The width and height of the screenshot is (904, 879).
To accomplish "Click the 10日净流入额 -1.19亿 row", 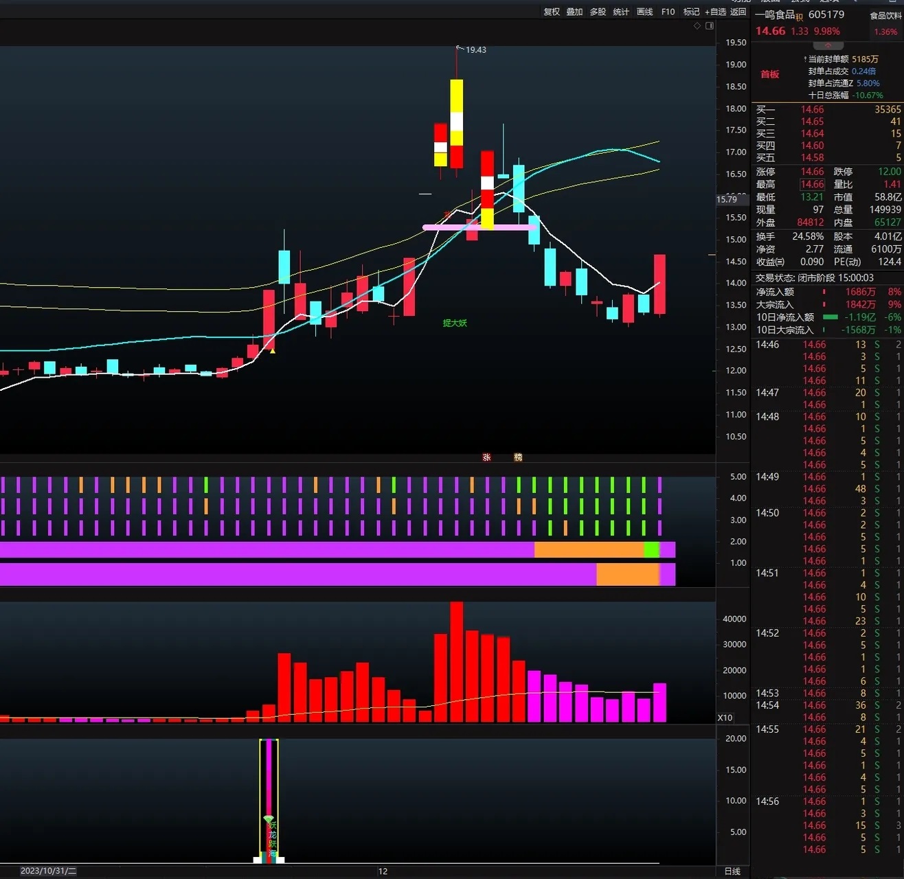I will point(828,317).
